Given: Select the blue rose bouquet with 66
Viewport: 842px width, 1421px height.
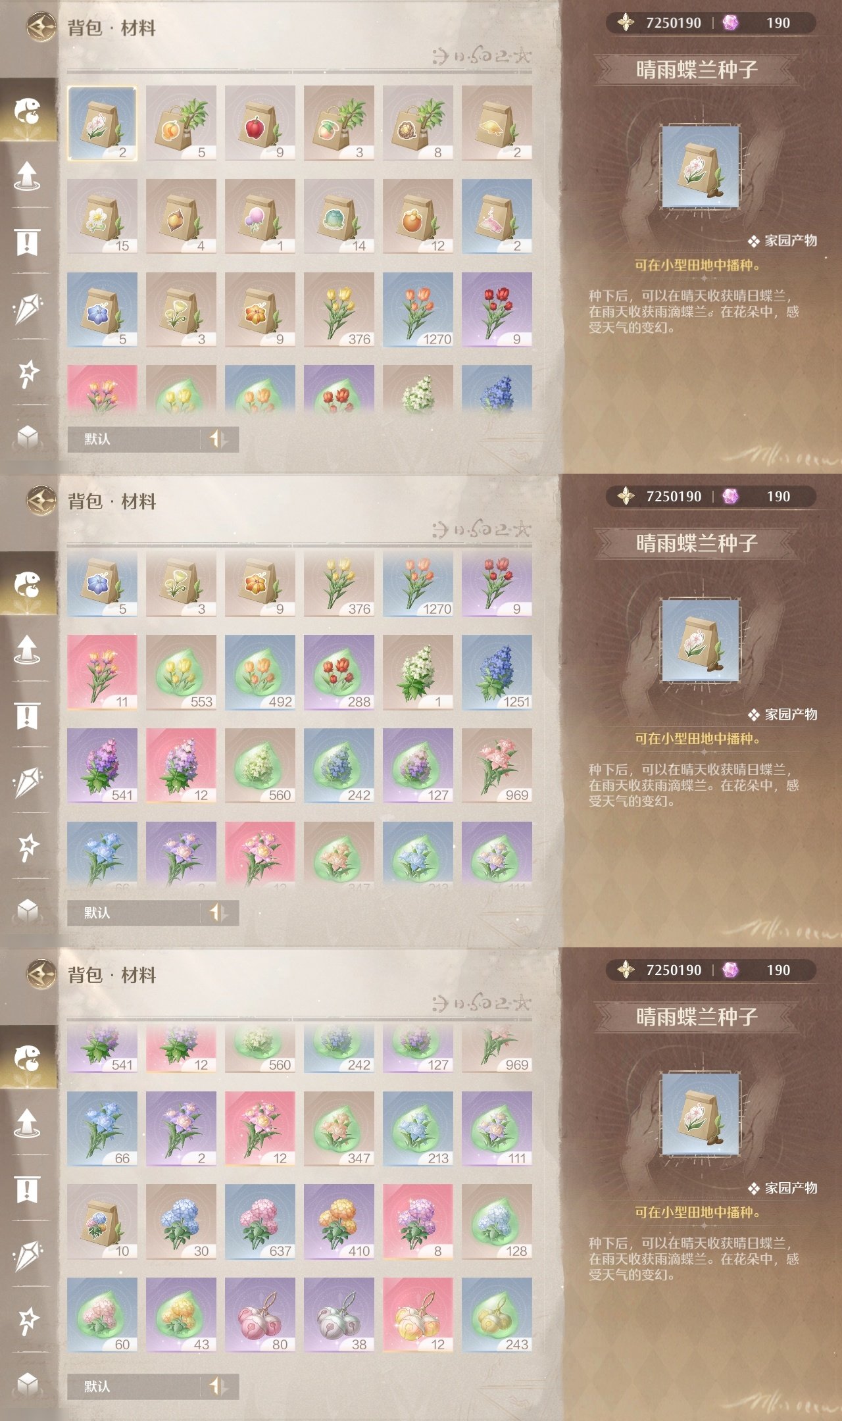Looking at the screenshot, I should point(102,1128).
